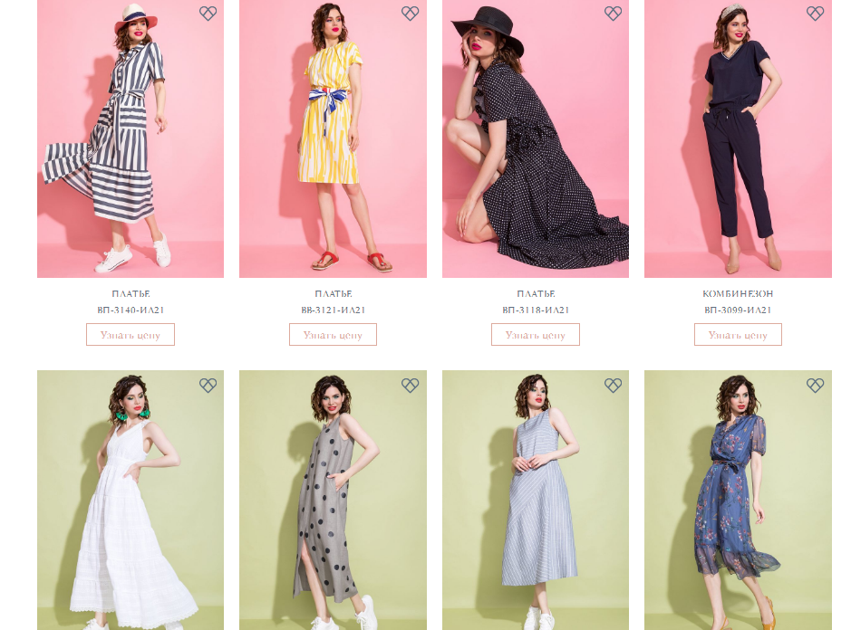
Task: Click heart on gray polka dot dress
Action: coord(411,386)
